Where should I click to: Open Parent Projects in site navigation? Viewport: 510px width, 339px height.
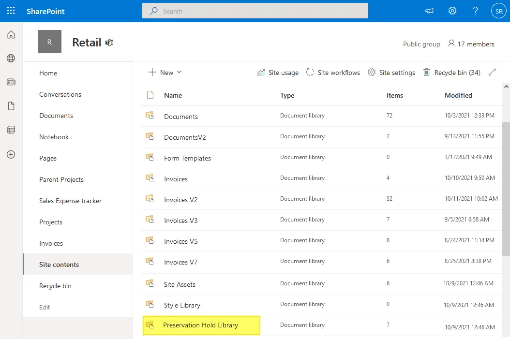61,179
